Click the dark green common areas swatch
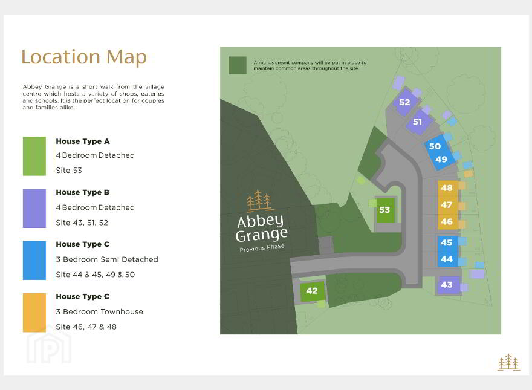This screenshot has height=390, width=532. tap(238, 65)
